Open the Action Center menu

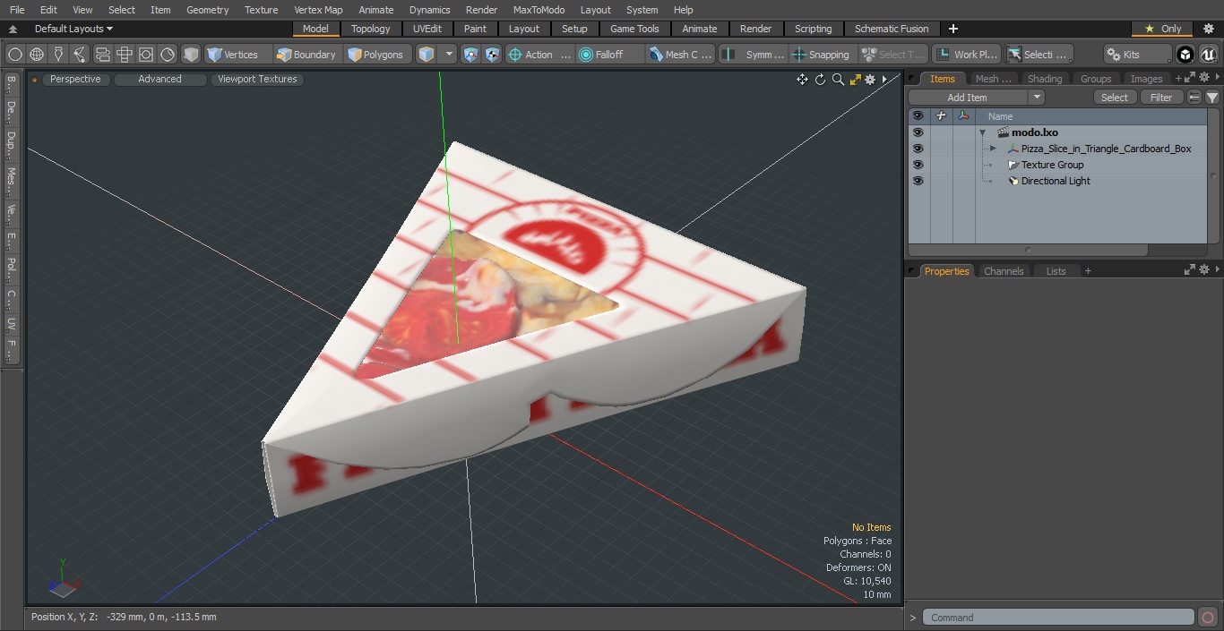click(x=539, y=55)
